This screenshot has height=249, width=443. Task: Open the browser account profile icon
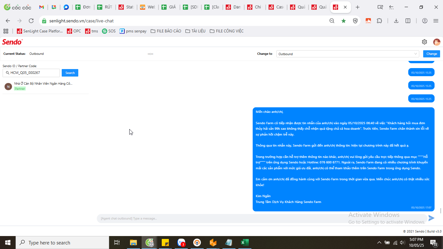tap(425, 21)
